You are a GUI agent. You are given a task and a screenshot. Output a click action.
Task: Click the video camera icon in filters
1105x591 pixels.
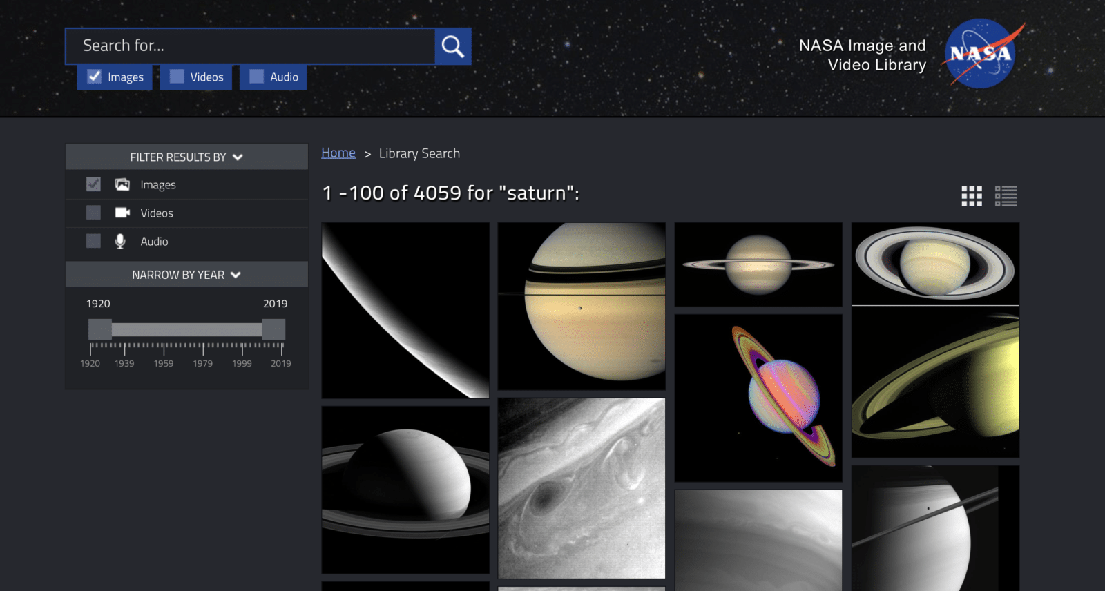tap(122, 213)
